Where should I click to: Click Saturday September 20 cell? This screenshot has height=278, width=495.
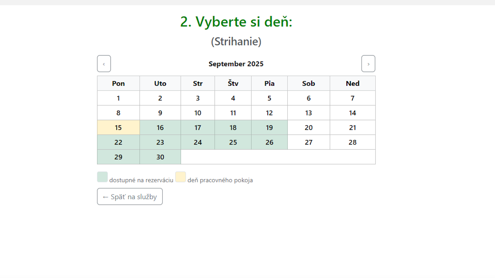click(309, 128)
